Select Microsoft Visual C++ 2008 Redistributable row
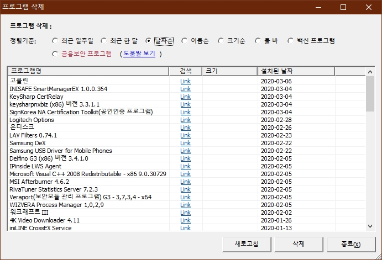 point(186,174)
